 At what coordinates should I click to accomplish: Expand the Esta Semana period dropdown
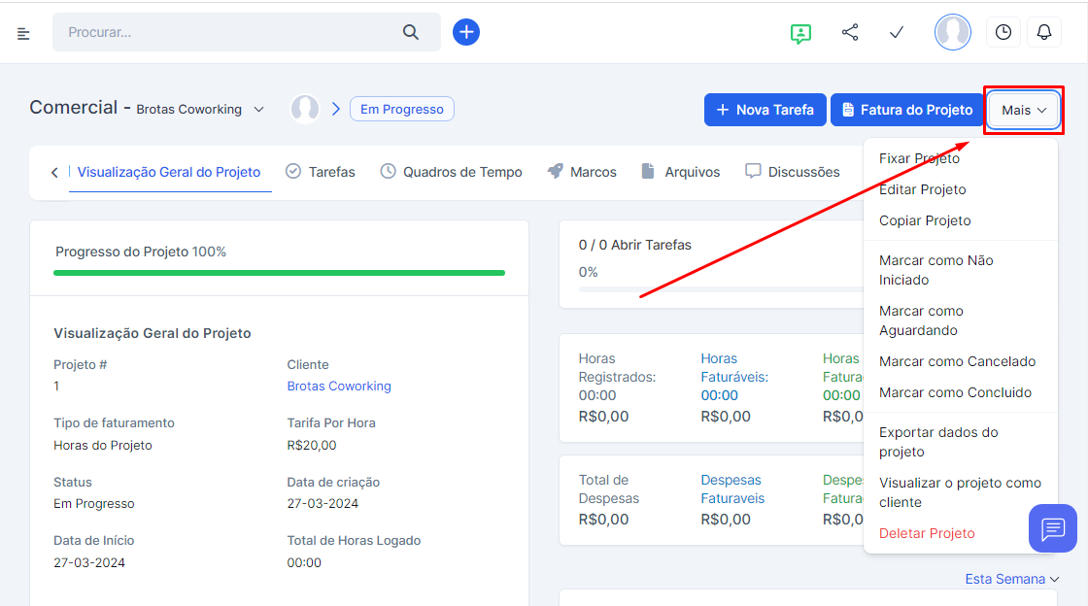tap(1011, 579)
